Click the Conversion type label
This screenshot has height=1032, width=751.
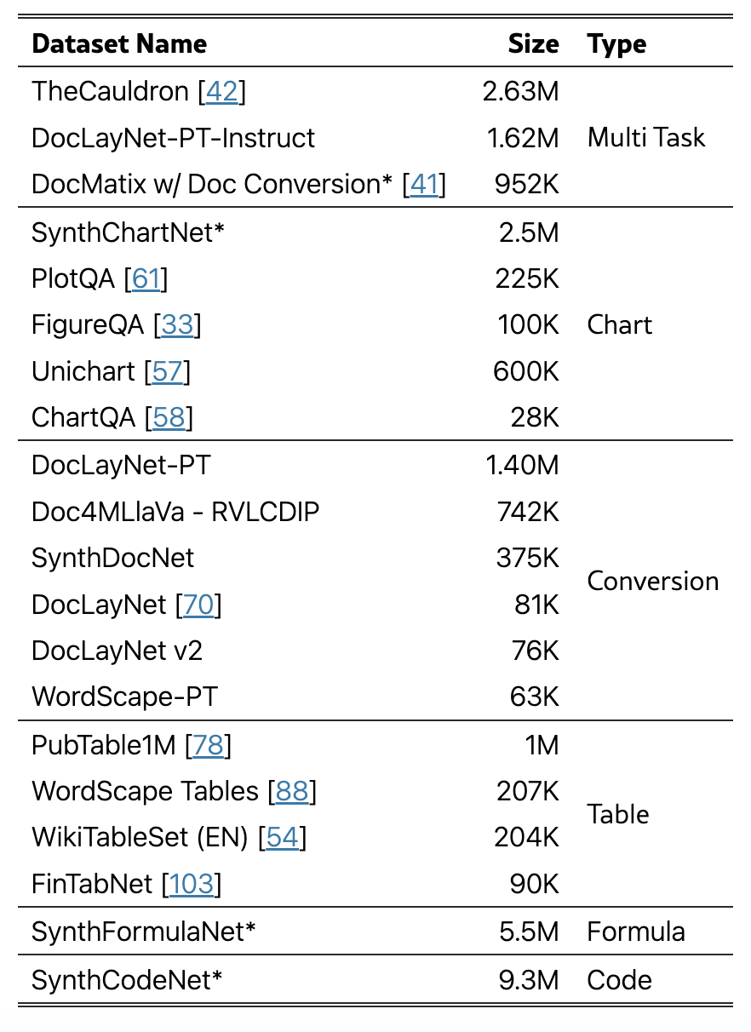pos(652,582)
